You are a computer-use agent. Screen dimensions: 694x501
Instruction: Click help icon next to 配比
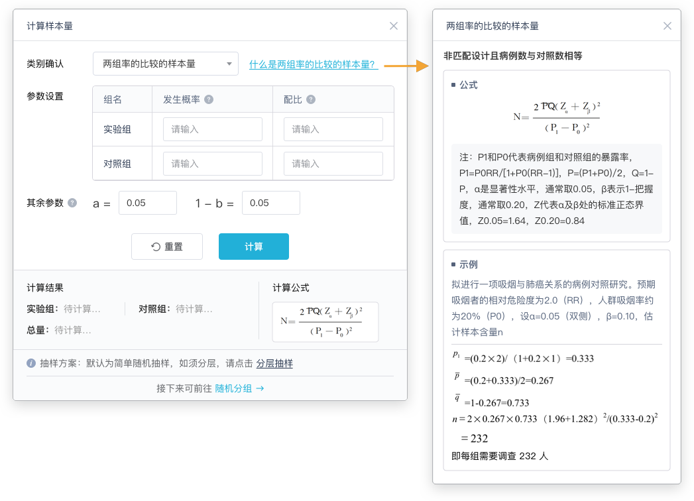[311, 99]
